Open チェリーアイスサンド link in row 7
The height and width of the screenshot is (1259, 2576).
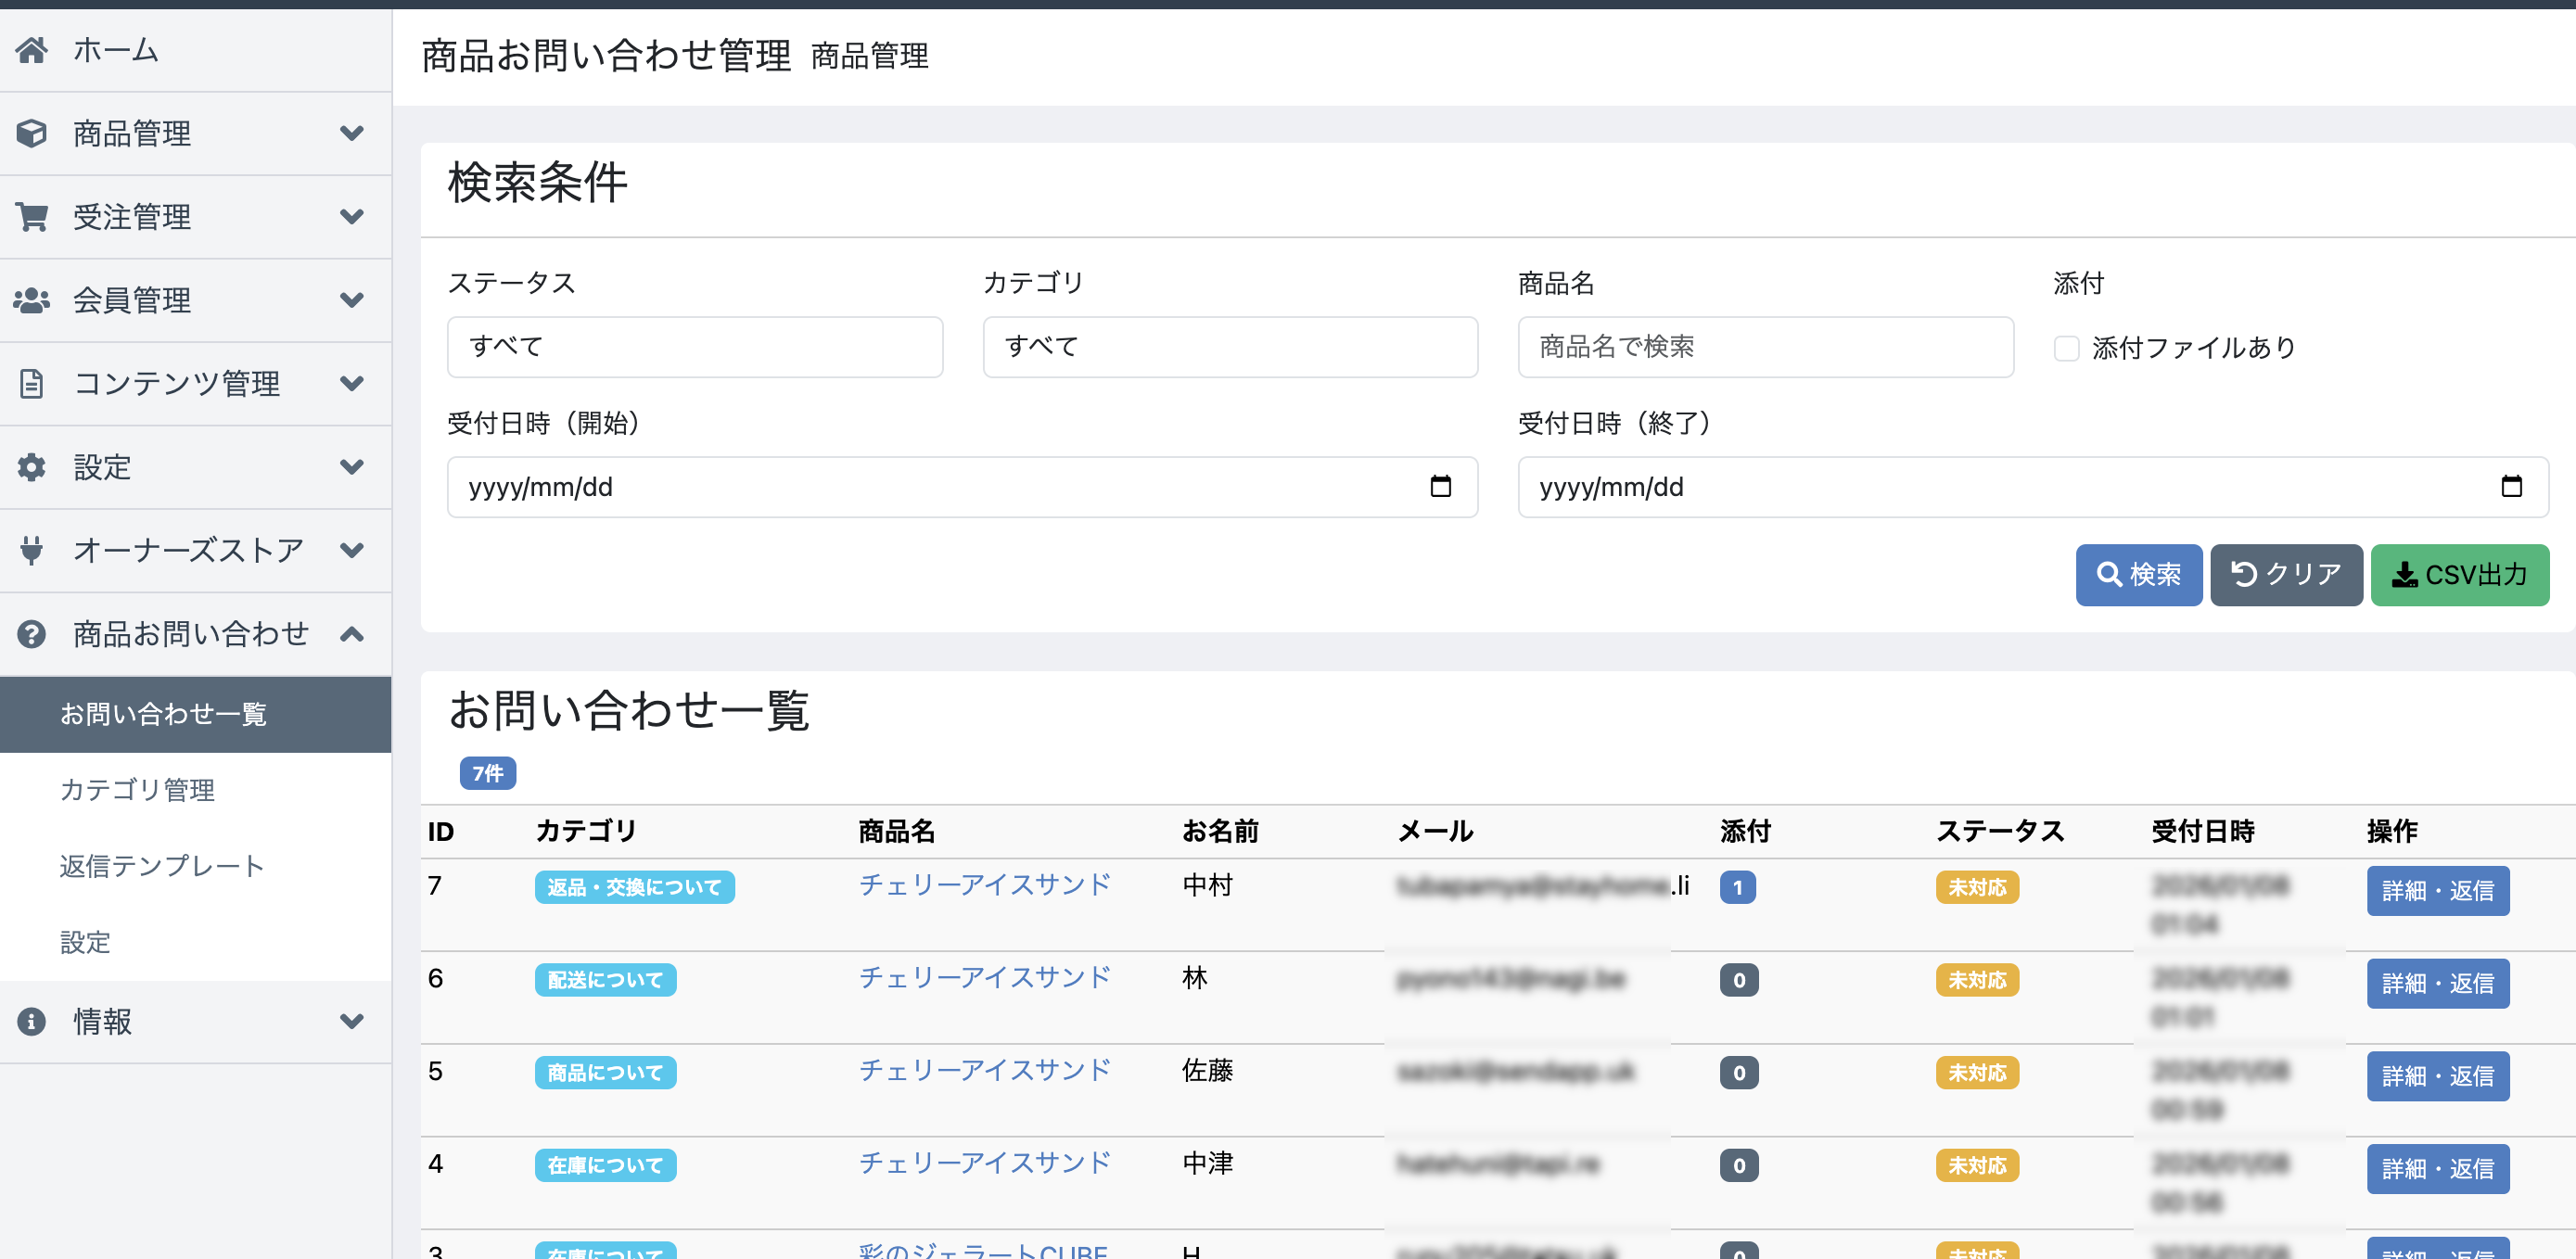point(985,885)
